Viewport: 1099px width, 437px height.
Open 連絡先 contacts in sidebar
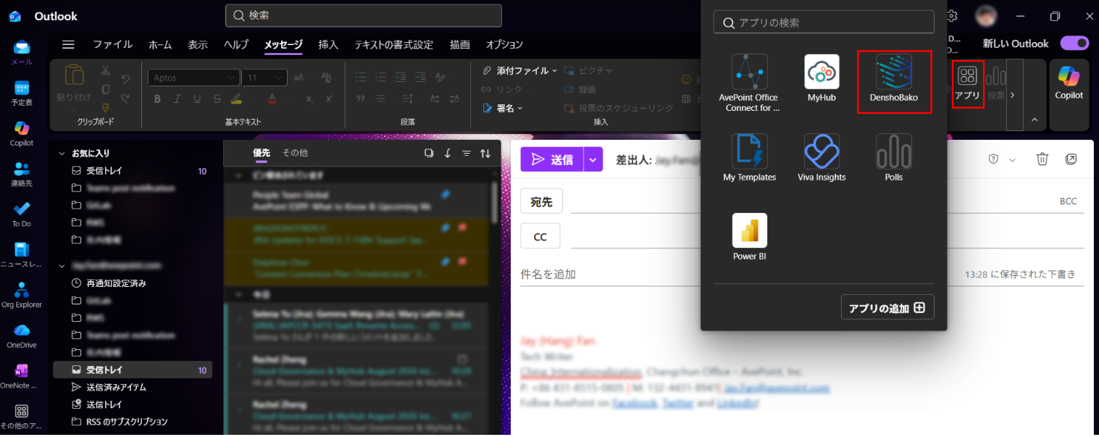(22, 174)
